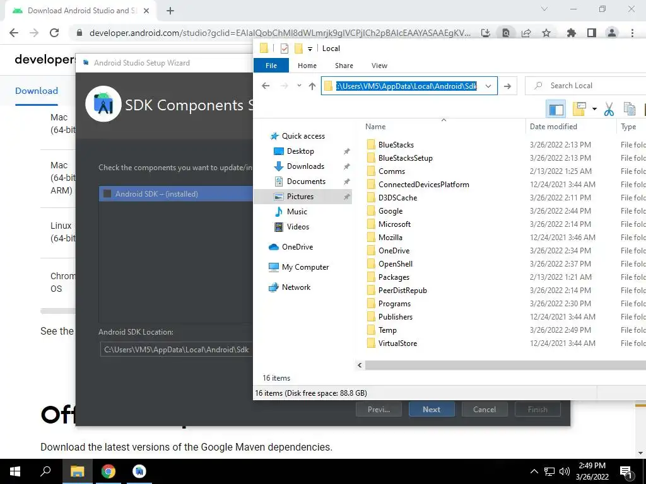This screenshot has height=484, width=646.
Task: Select the Google folder
Action: [x=390, y=210]
